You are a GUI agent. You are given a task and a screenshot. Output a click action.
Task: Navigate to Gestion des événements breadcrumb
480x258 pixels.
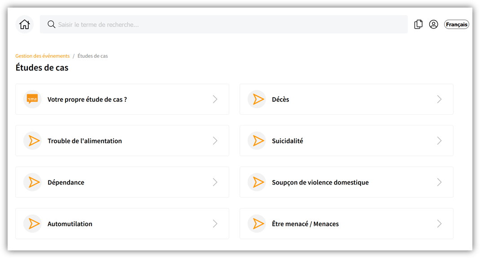[x=43, y=56]
